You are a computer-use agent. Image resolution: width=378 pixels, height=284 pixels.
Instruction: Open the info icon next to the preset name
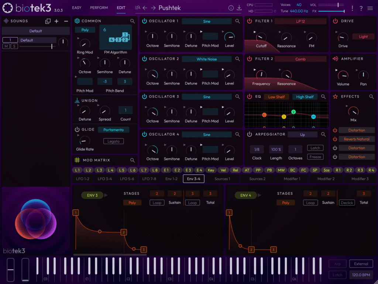[x=231, y=7]
